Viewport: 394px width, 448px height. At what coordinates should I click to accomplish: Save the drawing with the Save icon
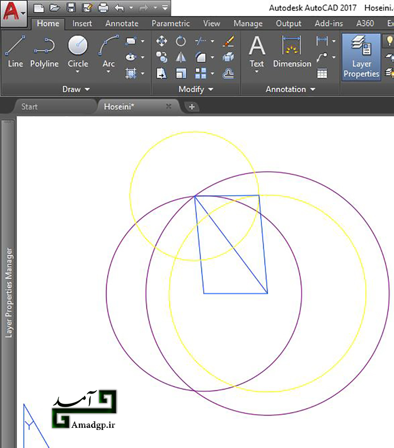[71, 8]
